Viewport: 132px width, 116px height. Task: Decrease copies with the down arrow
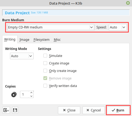pyautogui.click(x=31, y=96)
